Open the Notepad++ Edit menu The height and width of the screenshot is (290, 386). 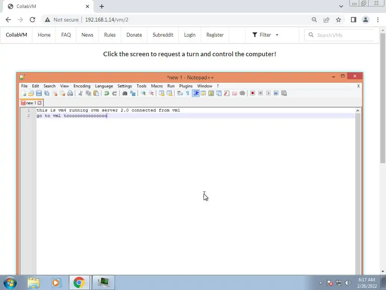pyautogui.click(x=35, y=86)
